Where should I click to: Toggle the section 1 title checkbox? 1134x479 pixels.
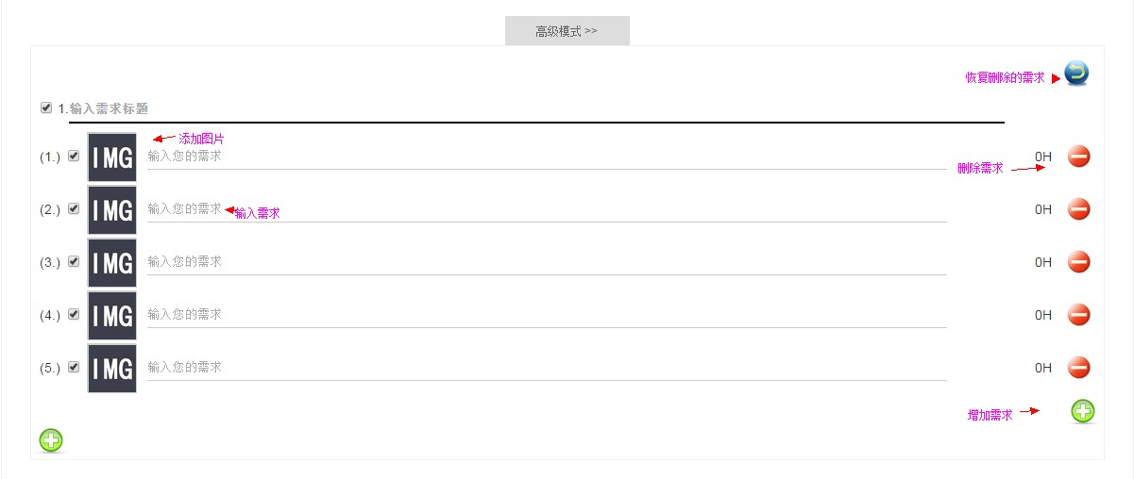click(x=46, y=108)
